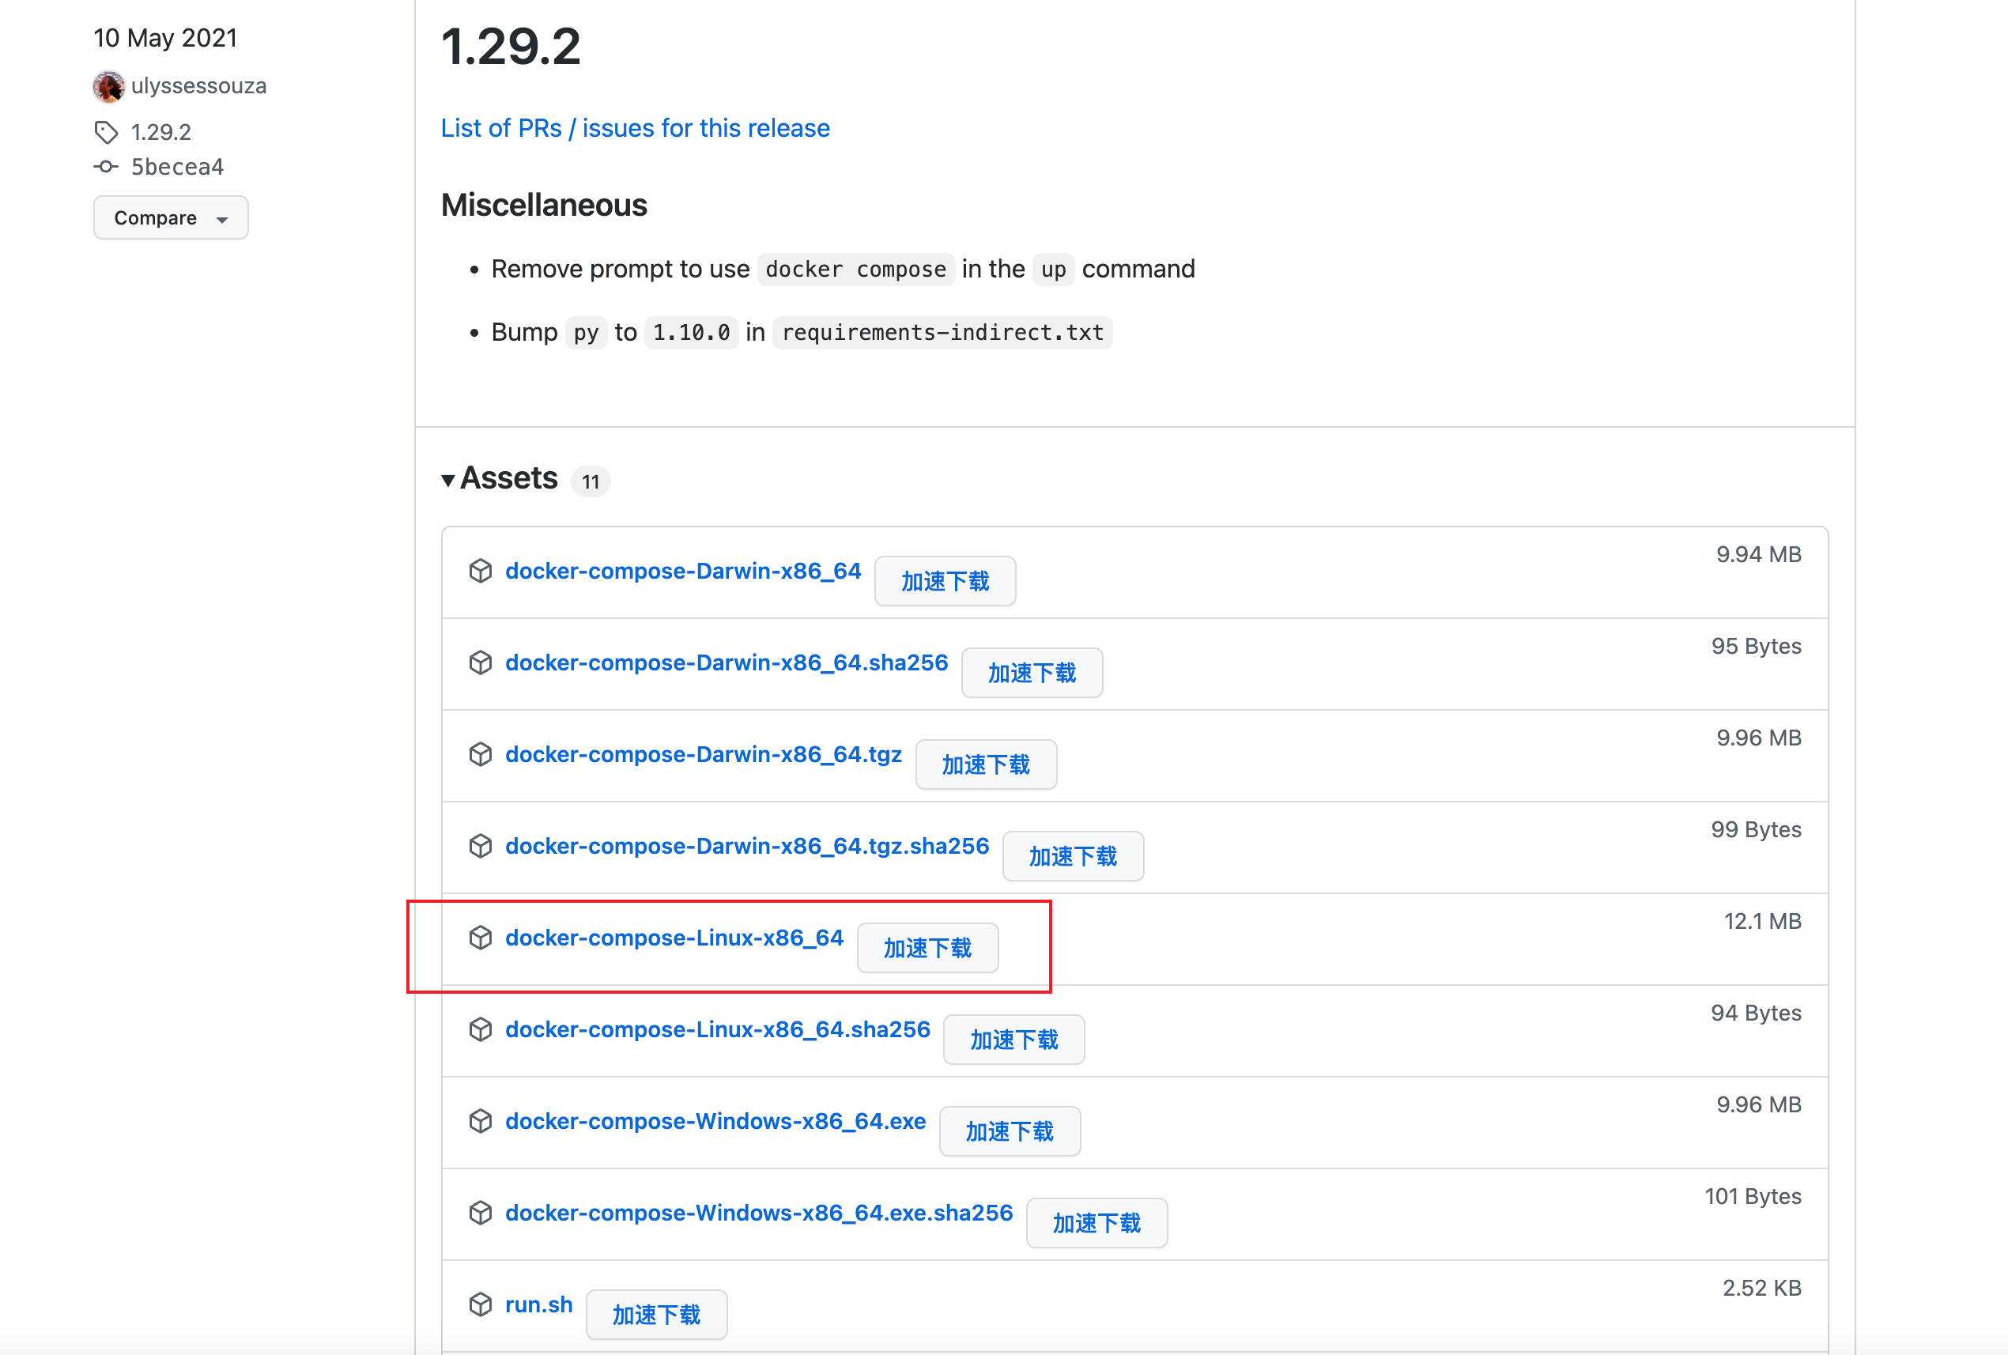Click 加速下载 for docker-compose-Darwin-x86_64
The image size is (2008, 1355).
945,582
